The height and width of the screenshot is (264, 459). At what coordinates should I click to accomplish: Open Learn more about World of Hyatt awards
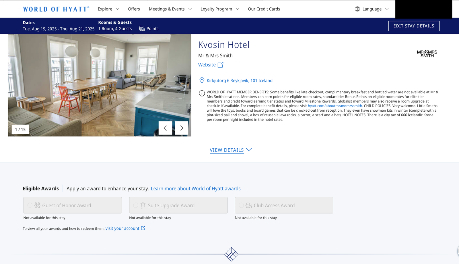[196, 188]
